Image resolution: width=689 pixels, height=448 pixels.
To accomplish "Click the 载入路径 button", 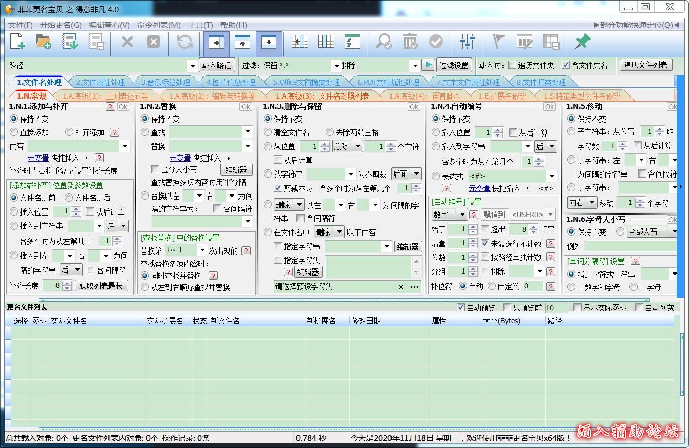I will pyautogui.click(x=217, y=65).
